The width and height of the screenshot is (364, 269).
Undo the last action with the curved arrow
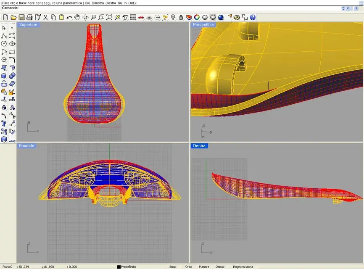pyautogui.click(x=69, y=17)
